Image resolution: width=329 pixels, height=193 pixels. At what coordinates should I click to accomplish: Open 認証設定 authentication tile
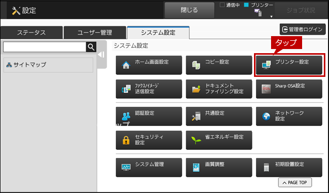pos(149,117)
